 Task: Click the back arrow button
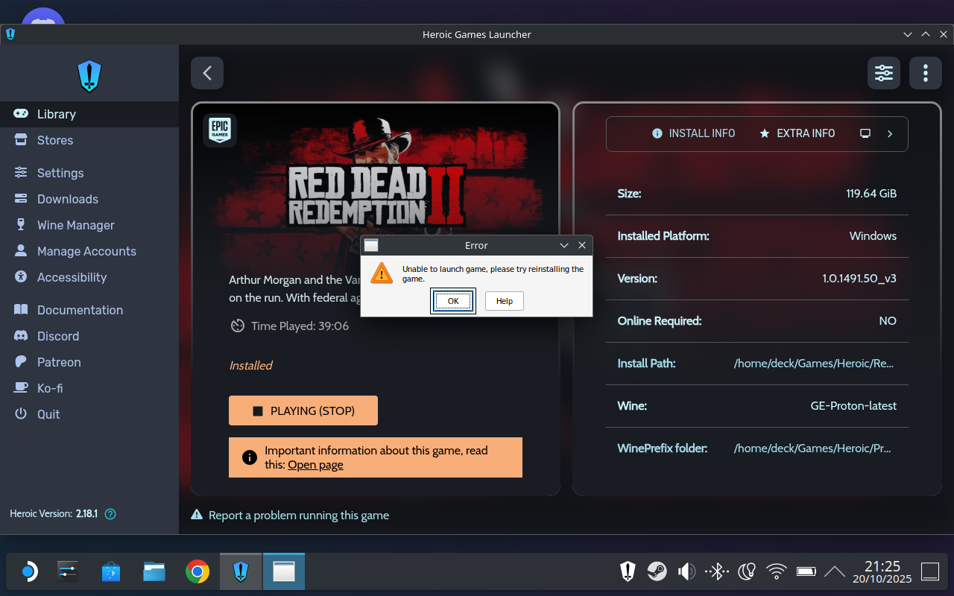(207, 73)
